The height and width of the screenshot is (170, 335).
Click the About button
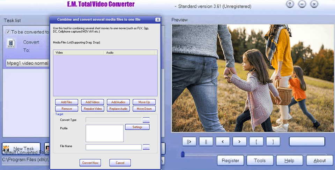click(x=320, y=161)
